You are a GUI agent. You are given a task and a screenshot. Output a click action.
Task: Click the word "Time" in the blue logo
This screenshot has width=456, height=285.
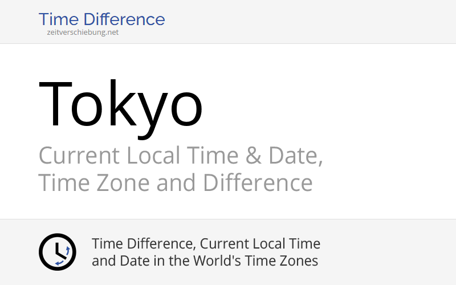pyautogui.click(x=59, y=19)
